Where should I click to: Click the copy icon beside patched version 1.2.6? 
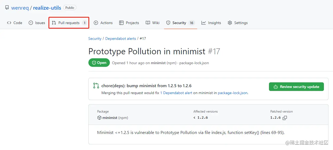click(x=285, y=118)
